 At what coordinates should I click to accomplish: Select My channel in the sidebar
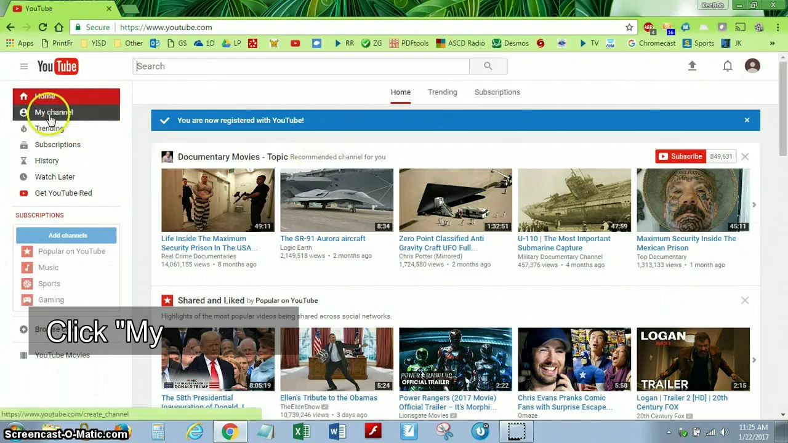pos(66,112)
